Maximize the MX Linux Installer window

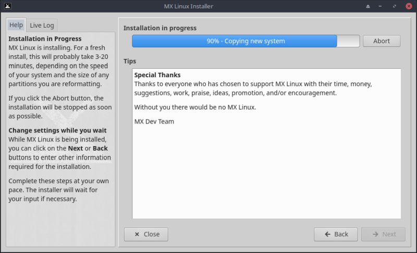(395, 6)
